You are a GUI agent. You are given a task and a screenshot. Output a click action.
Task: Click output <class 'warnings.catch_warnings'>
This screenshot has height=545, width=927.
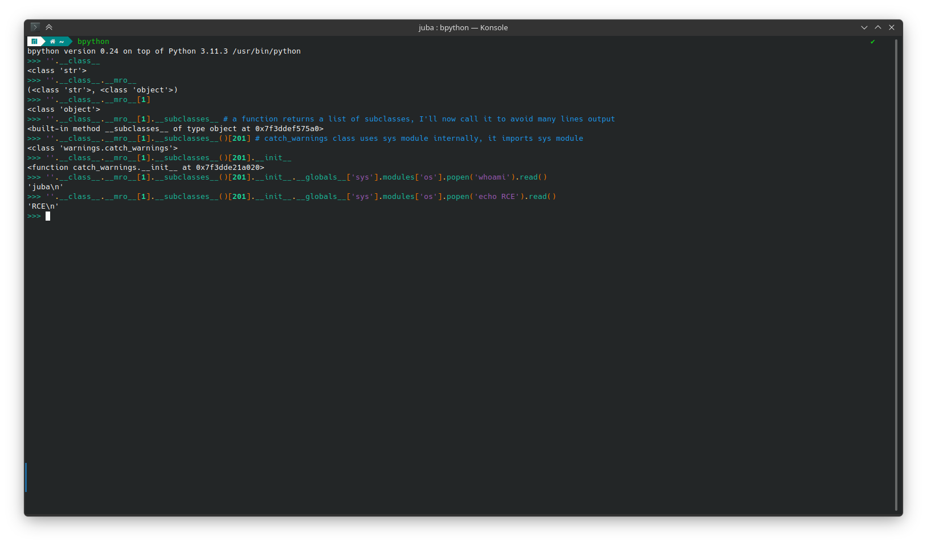coord(103,148)
